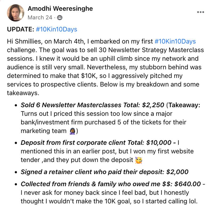Open Amodhi Weeresinghe's profile picture
The height and width of the screenshot is (209, 213).
(x=16, y=13)
